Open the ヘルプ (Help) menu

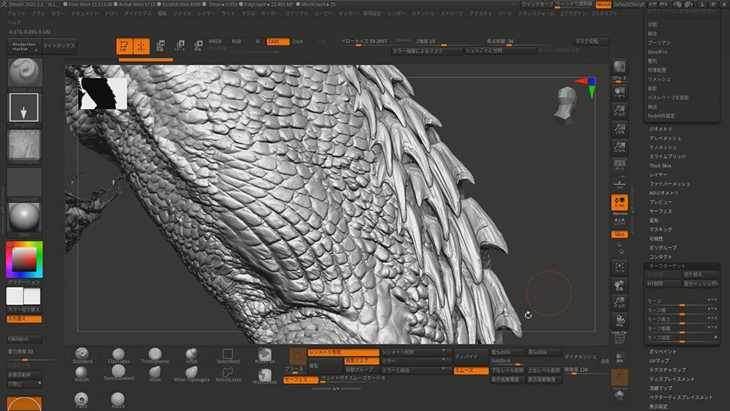point(15,23)
